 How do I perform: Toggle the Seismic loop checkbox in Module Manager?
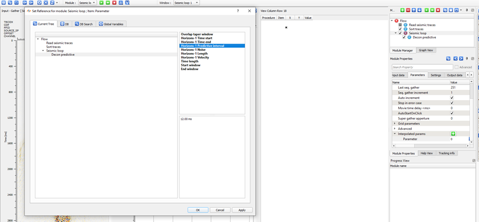click(400, 33)
